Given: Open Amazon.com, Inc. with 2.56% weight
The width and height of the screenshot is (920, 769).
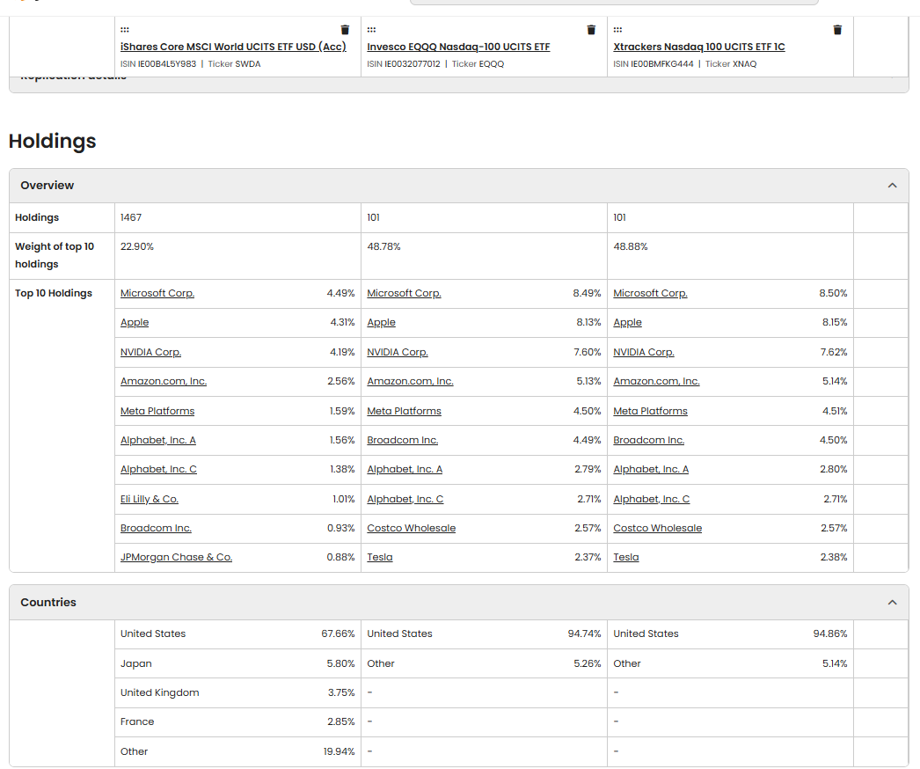Looking at the screenshot, I should [x=164, y=382].
